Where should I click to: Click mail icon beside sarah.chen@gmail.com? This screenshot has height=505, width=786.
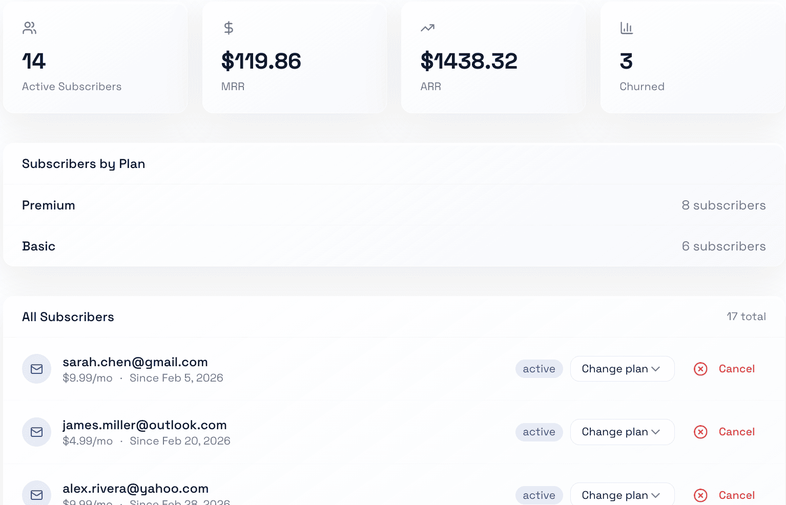pos(37,369)
